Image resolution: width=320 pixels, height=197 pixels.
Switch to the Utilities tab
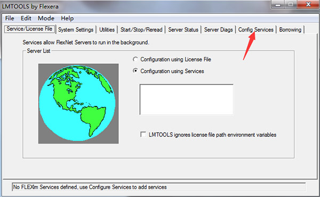(107, 30)
